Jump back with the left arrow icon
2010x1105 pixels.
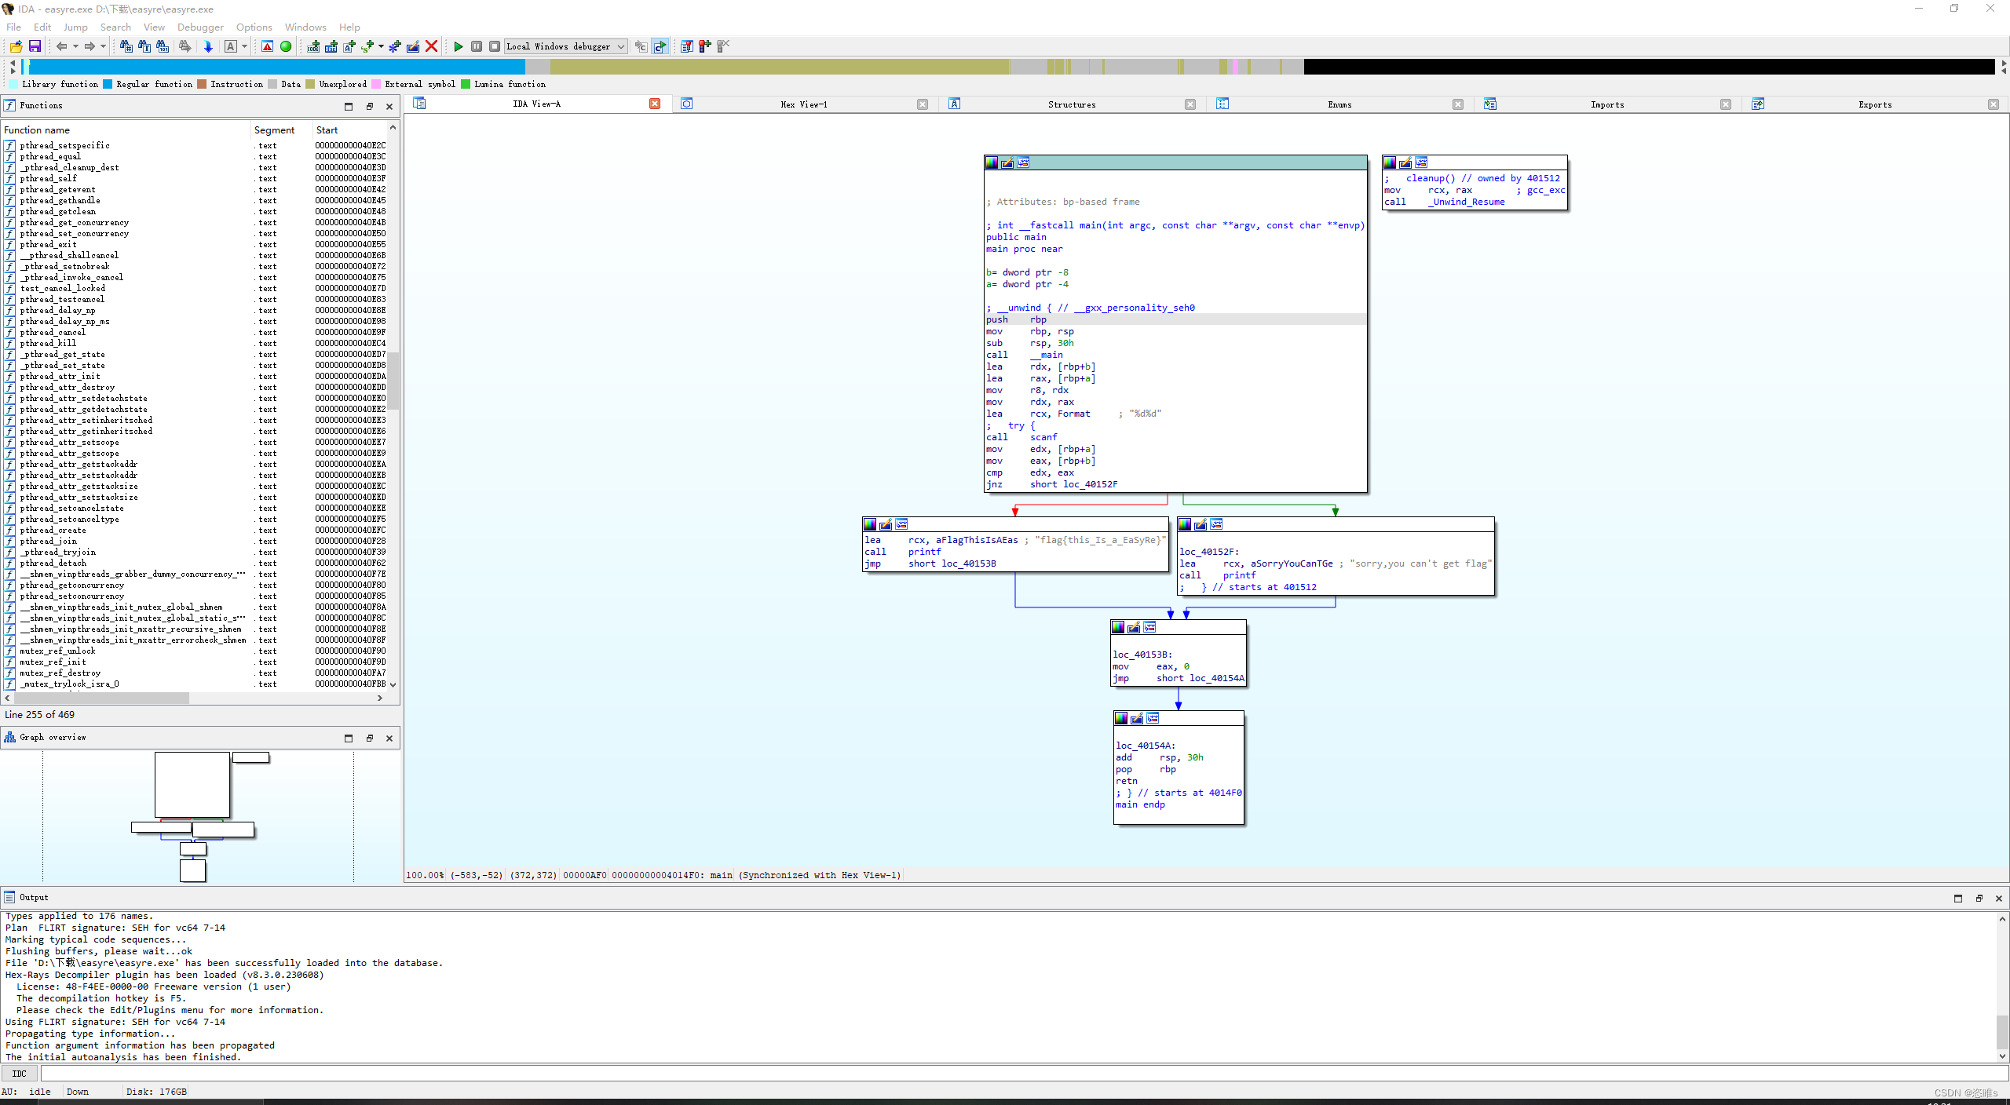[61, 46]
